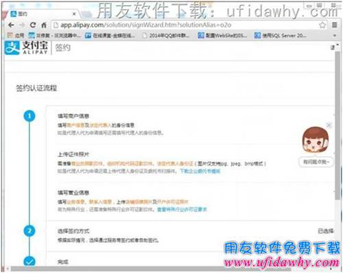Open the 使用SQL Server bookmark
343x273 pixels.
[x=281, y=36]
